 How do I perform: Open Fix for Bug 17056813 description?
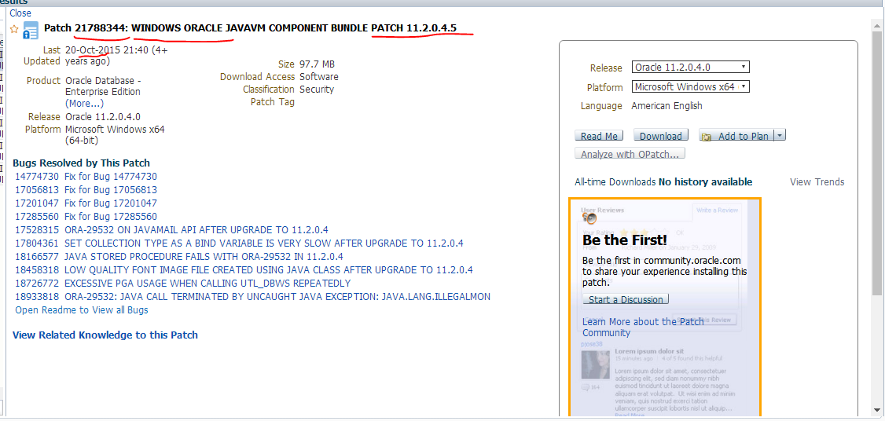111,189
